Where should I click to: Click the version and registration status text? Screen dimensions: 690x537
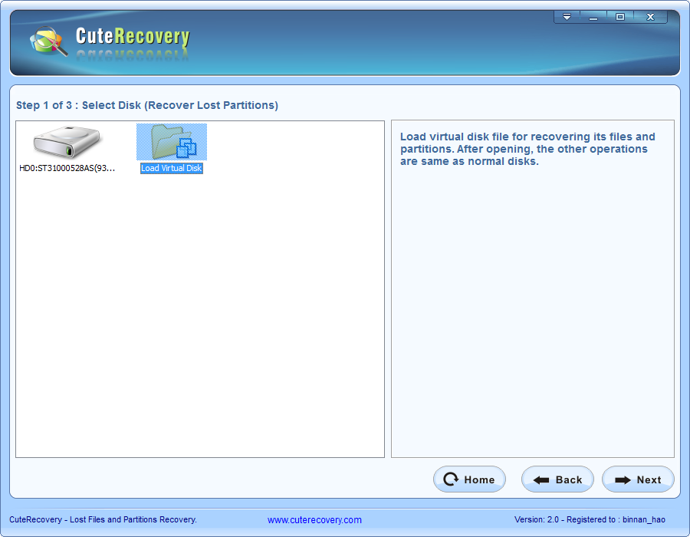click(x=590, y=519)
